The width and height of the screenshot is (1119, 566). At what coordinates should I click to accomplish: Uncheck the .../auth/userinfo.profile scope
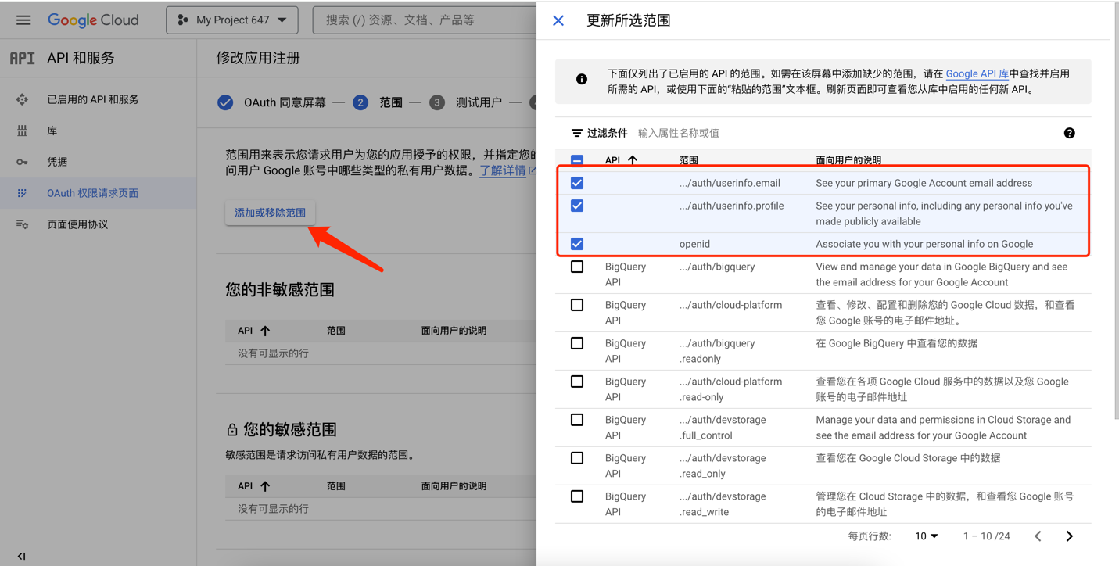[x=577, y=206]
